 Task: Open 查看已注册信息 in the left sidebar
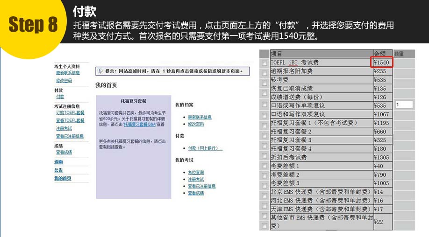coord(70,136)
